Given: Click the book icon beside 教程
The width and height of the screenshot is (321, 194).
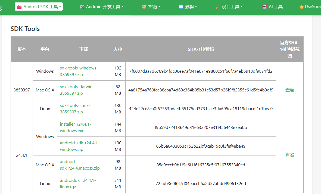Looking at the screenshot, I should pos(181,7).
